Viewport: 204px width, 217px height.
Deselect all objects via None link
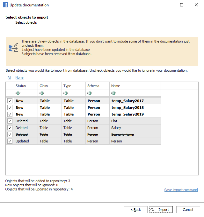coord(19,77)
